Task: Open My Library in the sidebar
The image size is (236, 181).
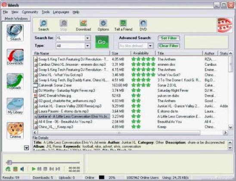Action: click(15, 106)
